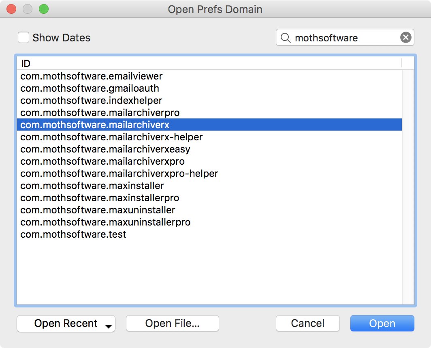Click the blue Open button
Screen dimensions: 431x348
382,324
